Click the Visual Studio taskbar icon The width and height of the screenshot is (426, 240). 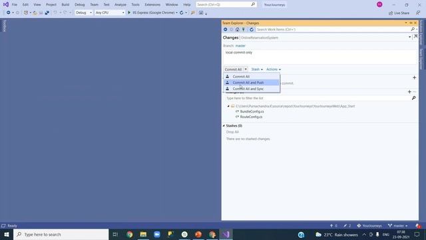pyautogui.click(x=226, y=234)
